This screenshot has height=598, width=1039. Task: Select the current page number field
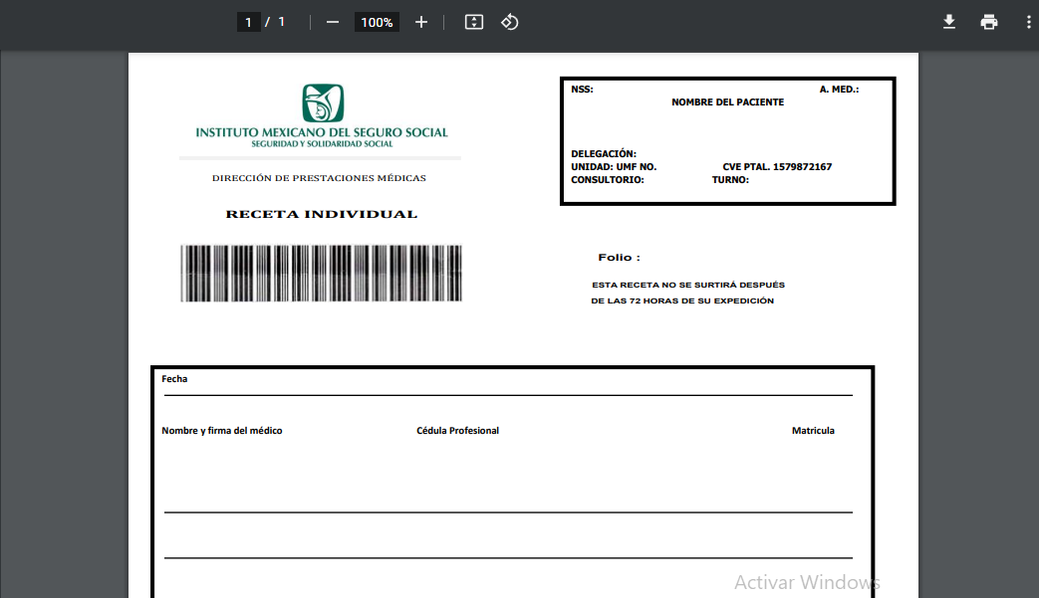coord(248,22)
